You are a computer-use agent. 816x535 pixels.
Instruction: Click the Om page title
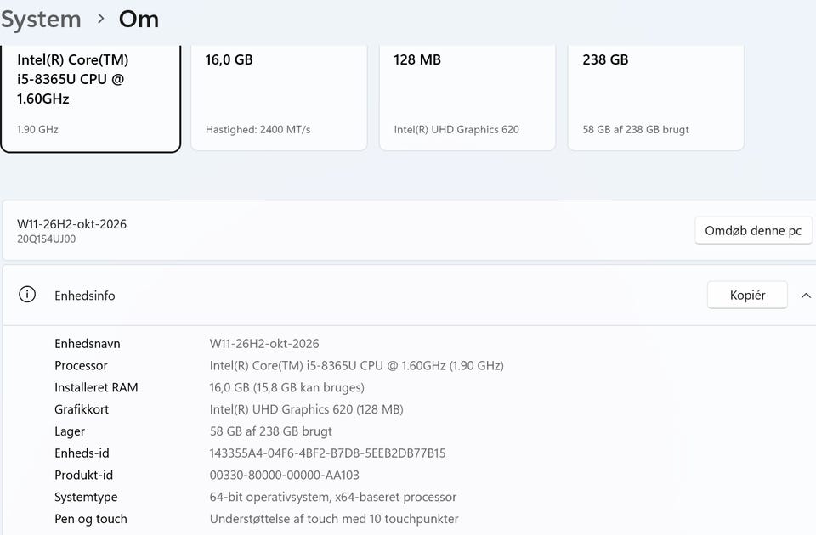point(139,20)
